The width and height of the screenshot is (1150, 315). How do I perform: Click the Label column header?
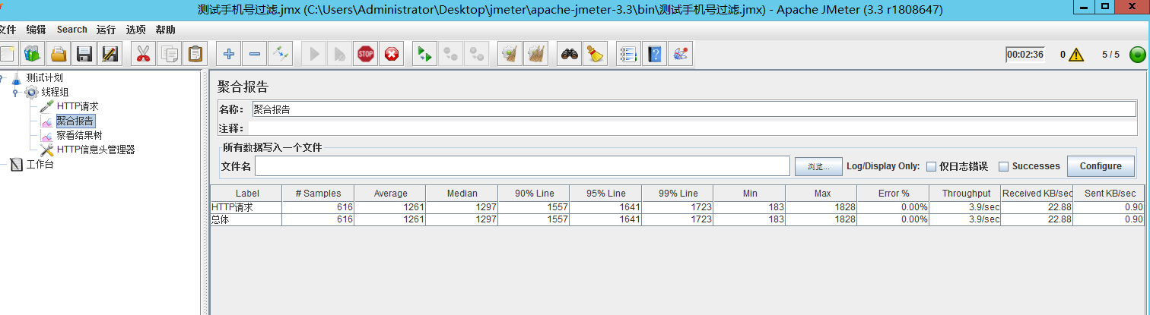click(246, 194)
